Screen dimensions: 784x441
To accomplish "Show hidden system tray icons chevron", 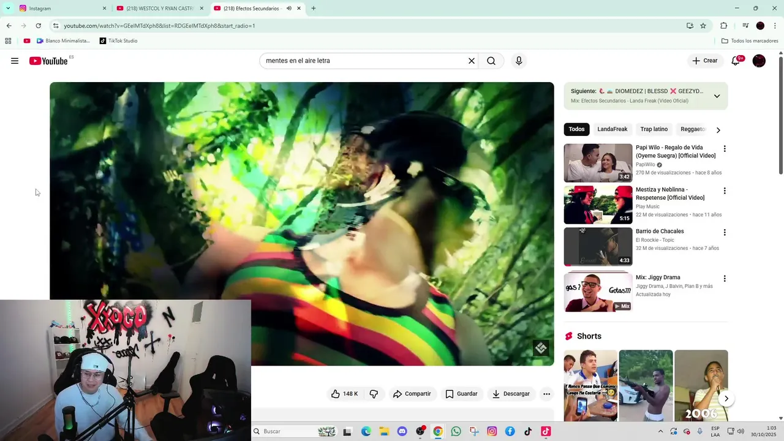I will 660,431.
